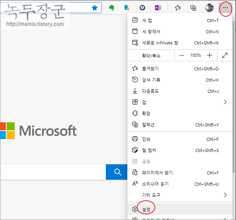Expand the 기타 도구 submenu arrow
236x220 pixels.
[x=225, y=195]
